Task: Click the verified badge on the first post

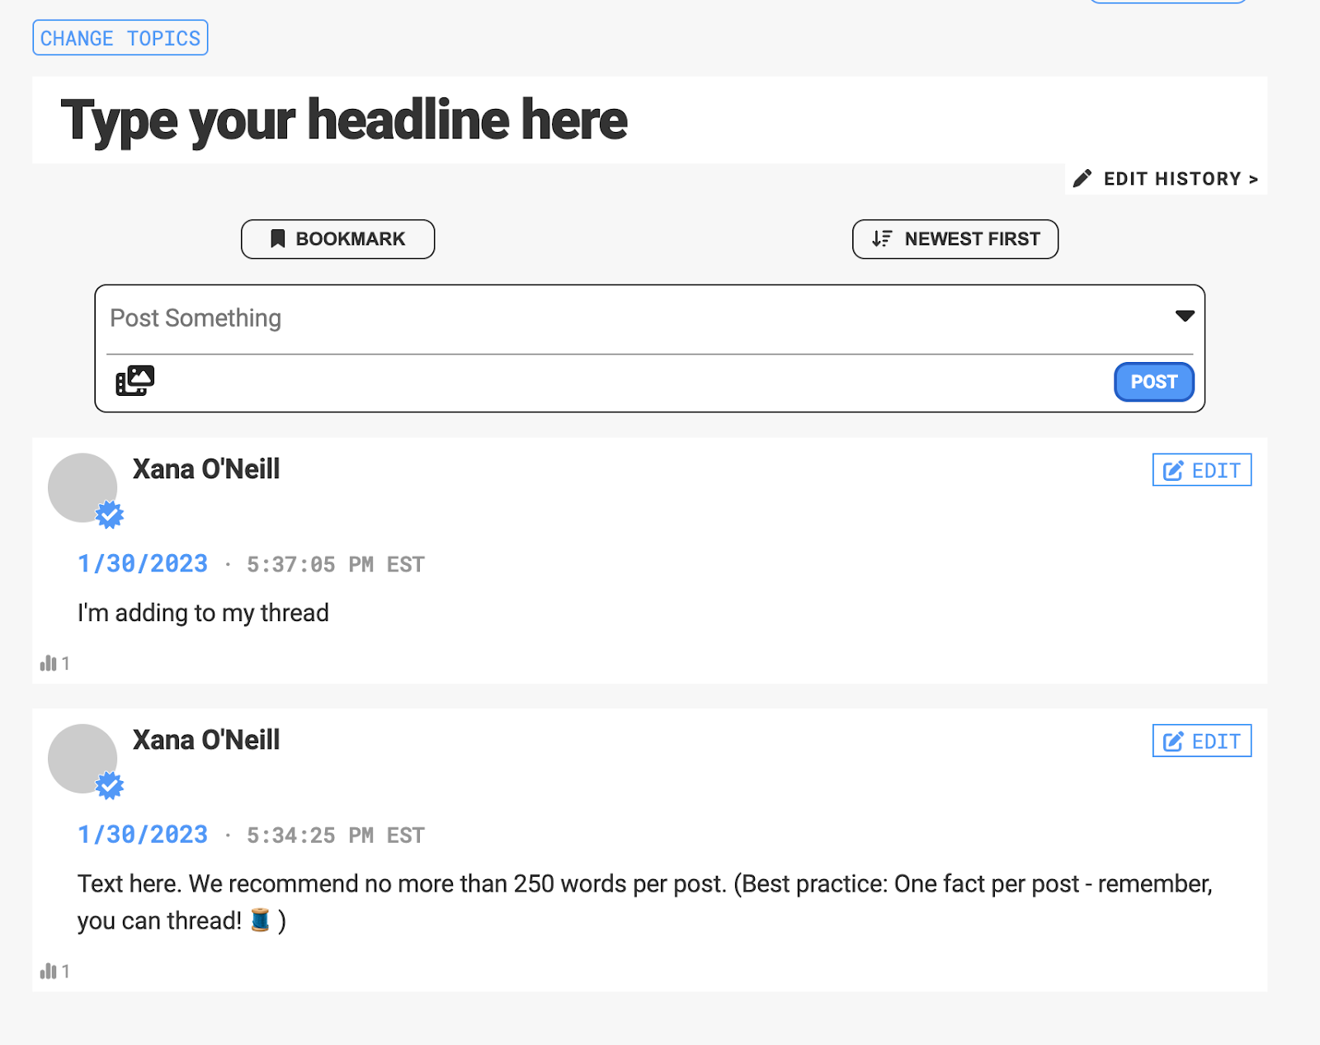Action: pos(110,515)
